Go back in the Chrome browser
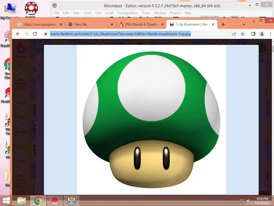The image size is (274, 206). click(x=18, y=34)
